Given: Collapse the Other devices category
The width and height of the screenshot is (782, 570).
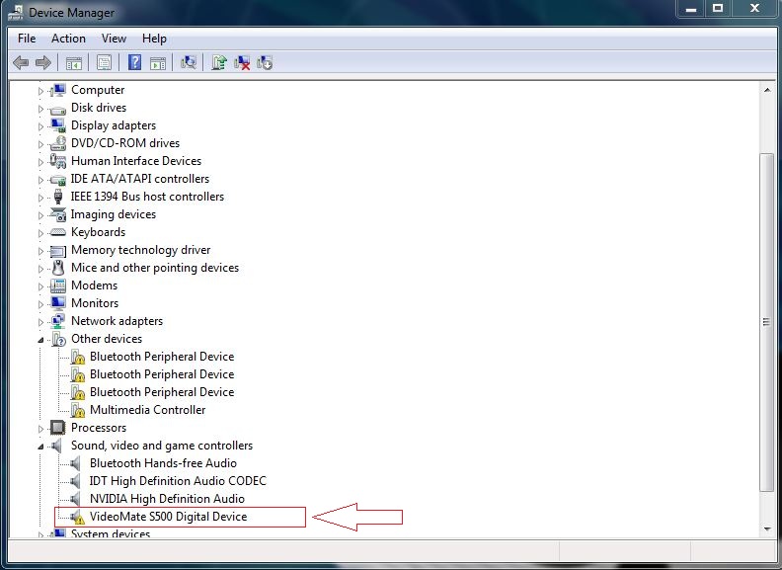Looking at the screenshot, I should (40, 340).
